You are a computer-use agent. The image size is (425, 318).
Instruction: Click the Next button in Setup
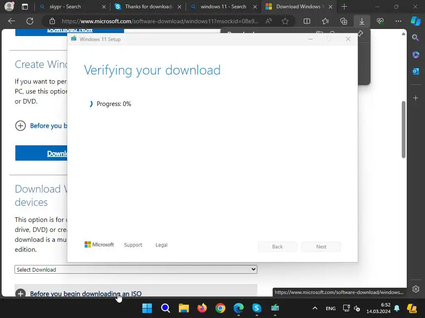[321, 247]
